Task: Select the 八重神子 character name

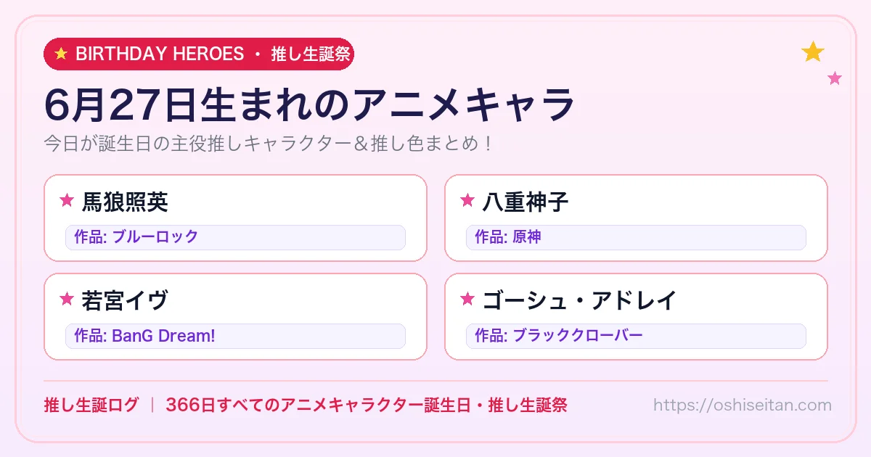Action: (526, 201)
